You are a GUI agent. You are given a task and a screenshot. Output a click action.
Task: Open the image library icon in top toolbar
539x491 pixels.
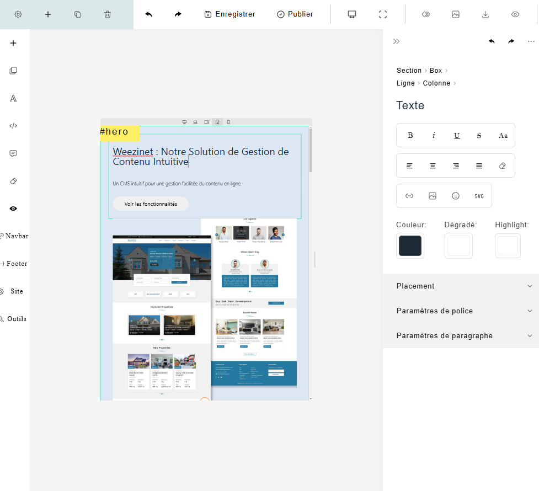pos(456,14)
